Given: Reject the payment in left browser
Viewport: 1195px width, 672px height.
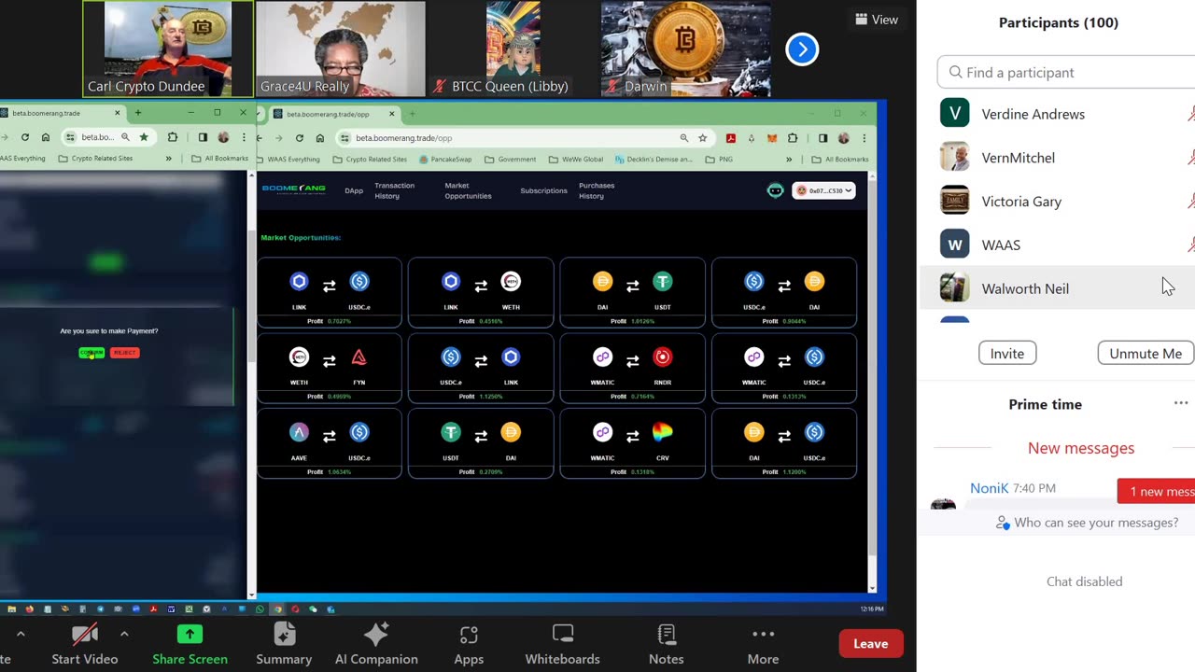Looking at the screenshot, I should pyautogui.click(x=124, y=353).
